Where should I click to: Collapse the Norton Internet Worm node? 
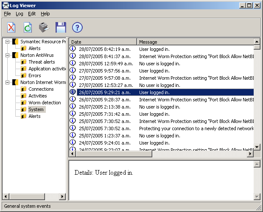(8, 82)
